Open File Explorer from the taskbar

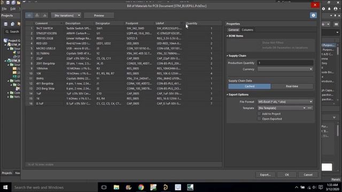point(116,187)
